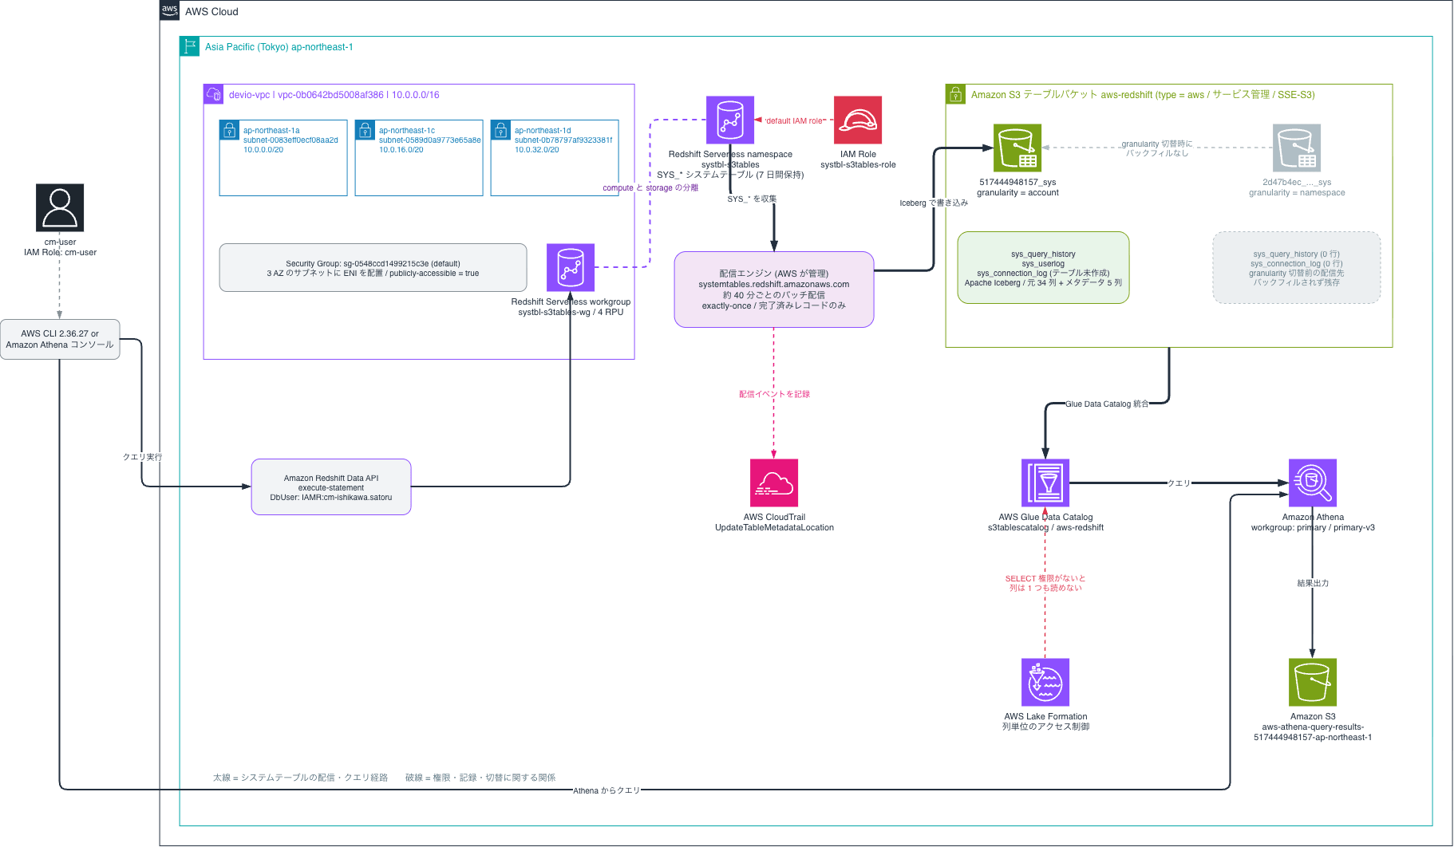Click the AWS Cloud logo icon
1454x847 pixels.
(x=169, y=10)
